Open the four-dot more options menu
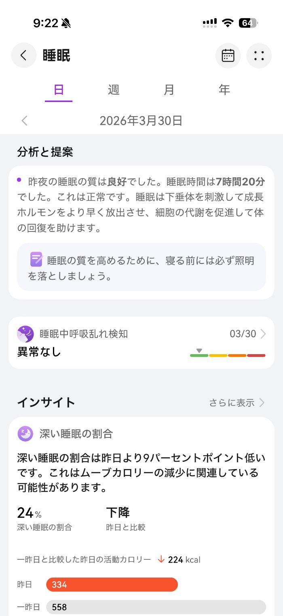Image resolution: width=283 pixels, height=616 pixels. click(x=259, y=55)
